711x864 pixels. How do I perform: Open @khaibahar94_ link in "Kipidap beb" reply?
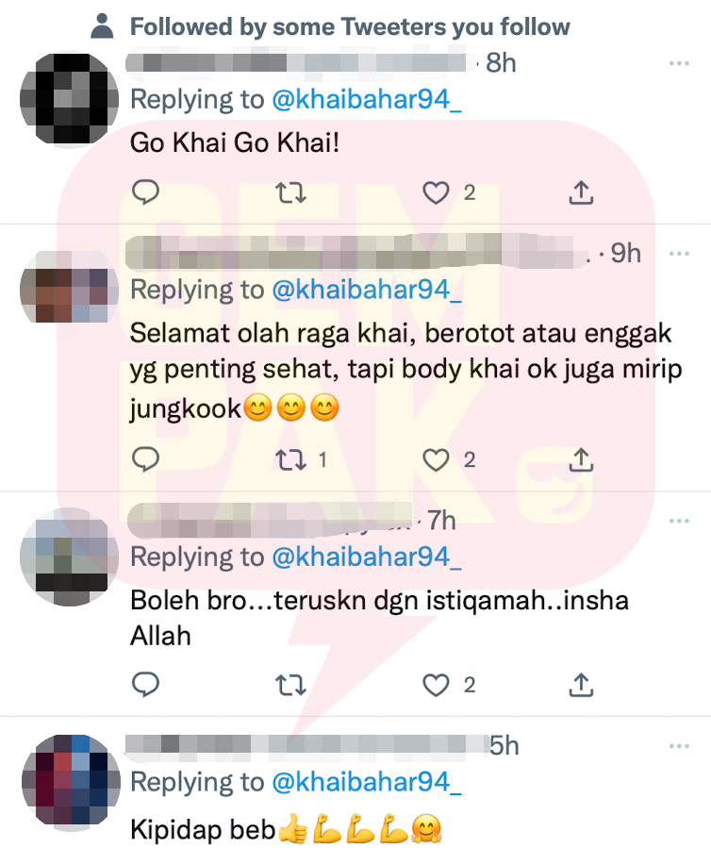[367, 782]
